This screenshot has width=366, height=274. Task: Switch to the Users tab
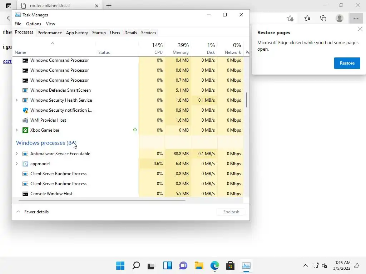click(x=115, y=33)
